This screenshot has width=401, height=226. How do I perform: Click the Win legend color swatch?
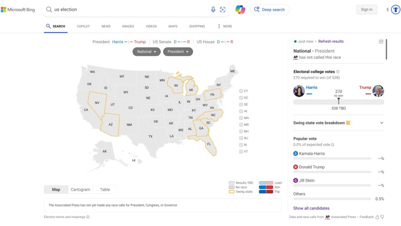click(266, 187)
